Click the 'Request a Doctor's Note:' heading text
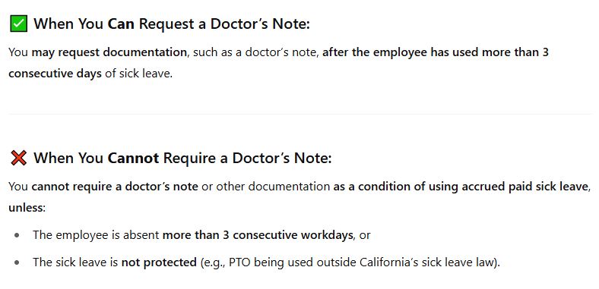This screenshot has height=289, width=599. pyautogui.click(x=224, y=24)
